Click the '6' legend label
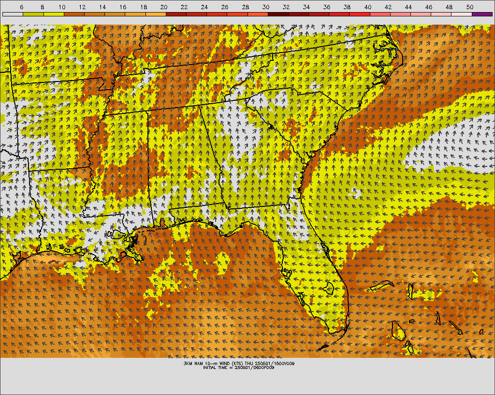 pyautogui.click(x=21, y=7)
